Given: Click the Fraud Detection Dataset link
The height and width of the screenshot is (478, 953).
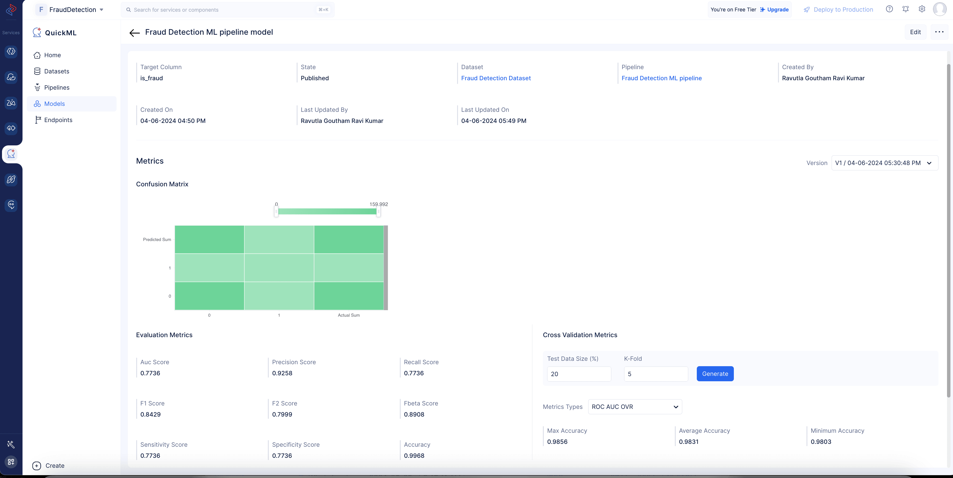Looking at the screenshot, I should pos(495,78).
